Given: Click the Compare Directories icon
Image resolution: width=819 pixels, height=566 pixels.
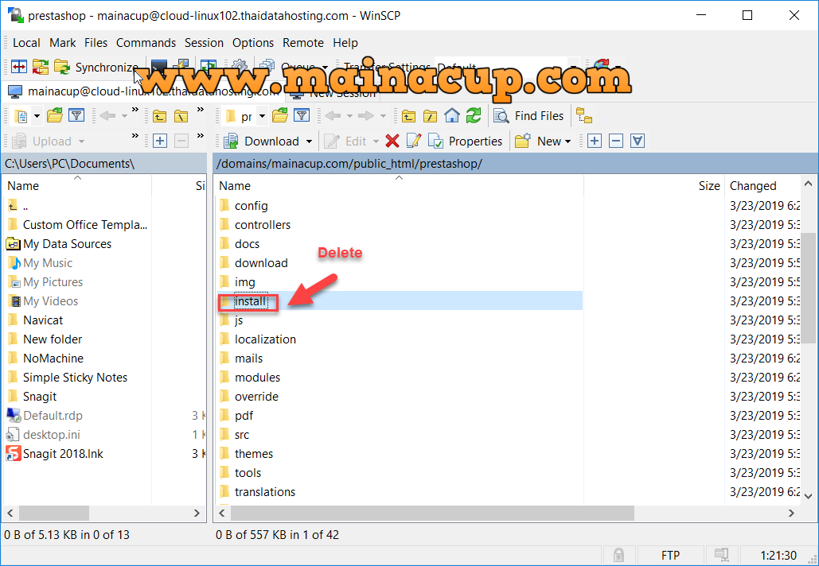Looking at the screenshot, I should [19, 67].
